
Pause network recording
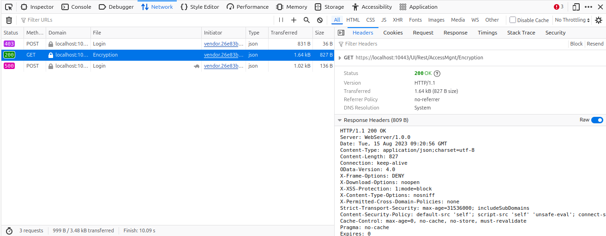(x=281, y=20)
